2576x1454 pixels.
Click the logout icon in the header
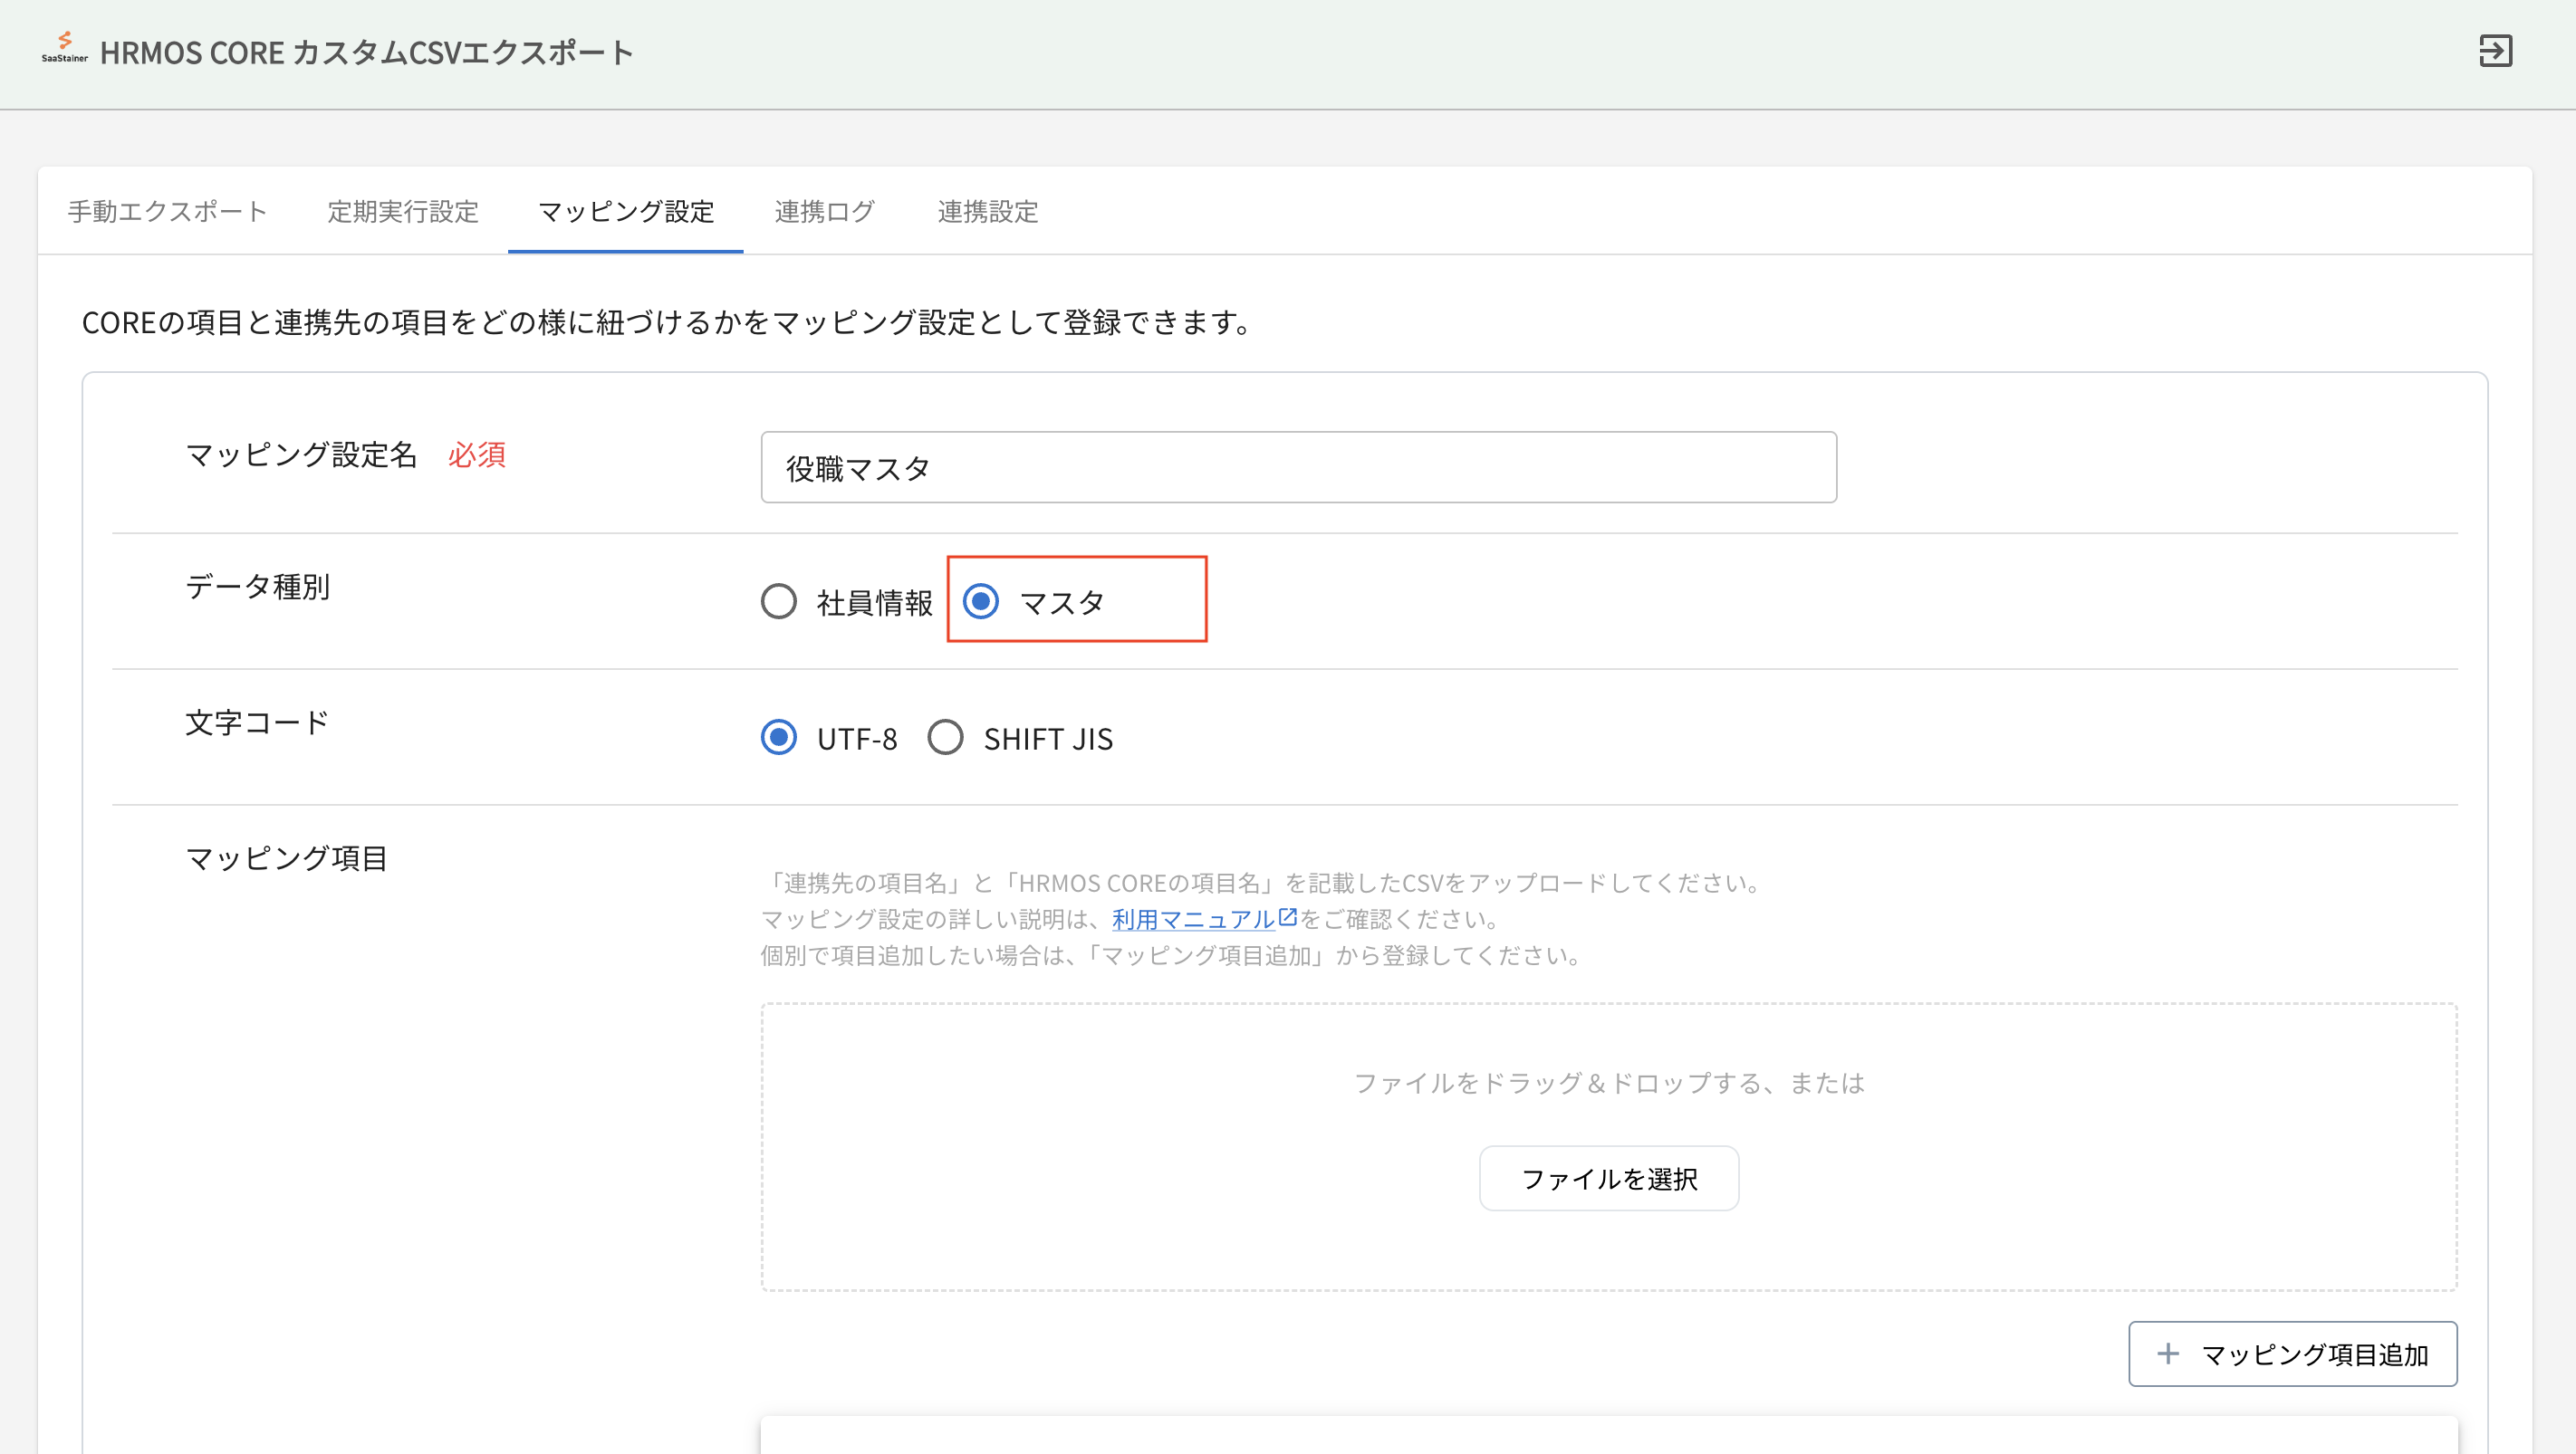[2495, 51]
